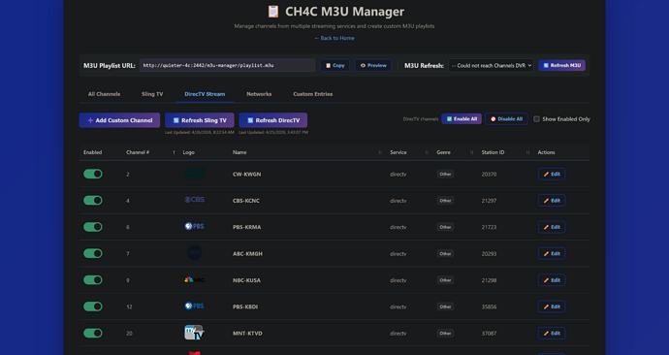The width and height of the screenshot is (669, 355).
Task: Toggle the PBS-KBDI enabled switch
Action: click(x=93, y=307)
